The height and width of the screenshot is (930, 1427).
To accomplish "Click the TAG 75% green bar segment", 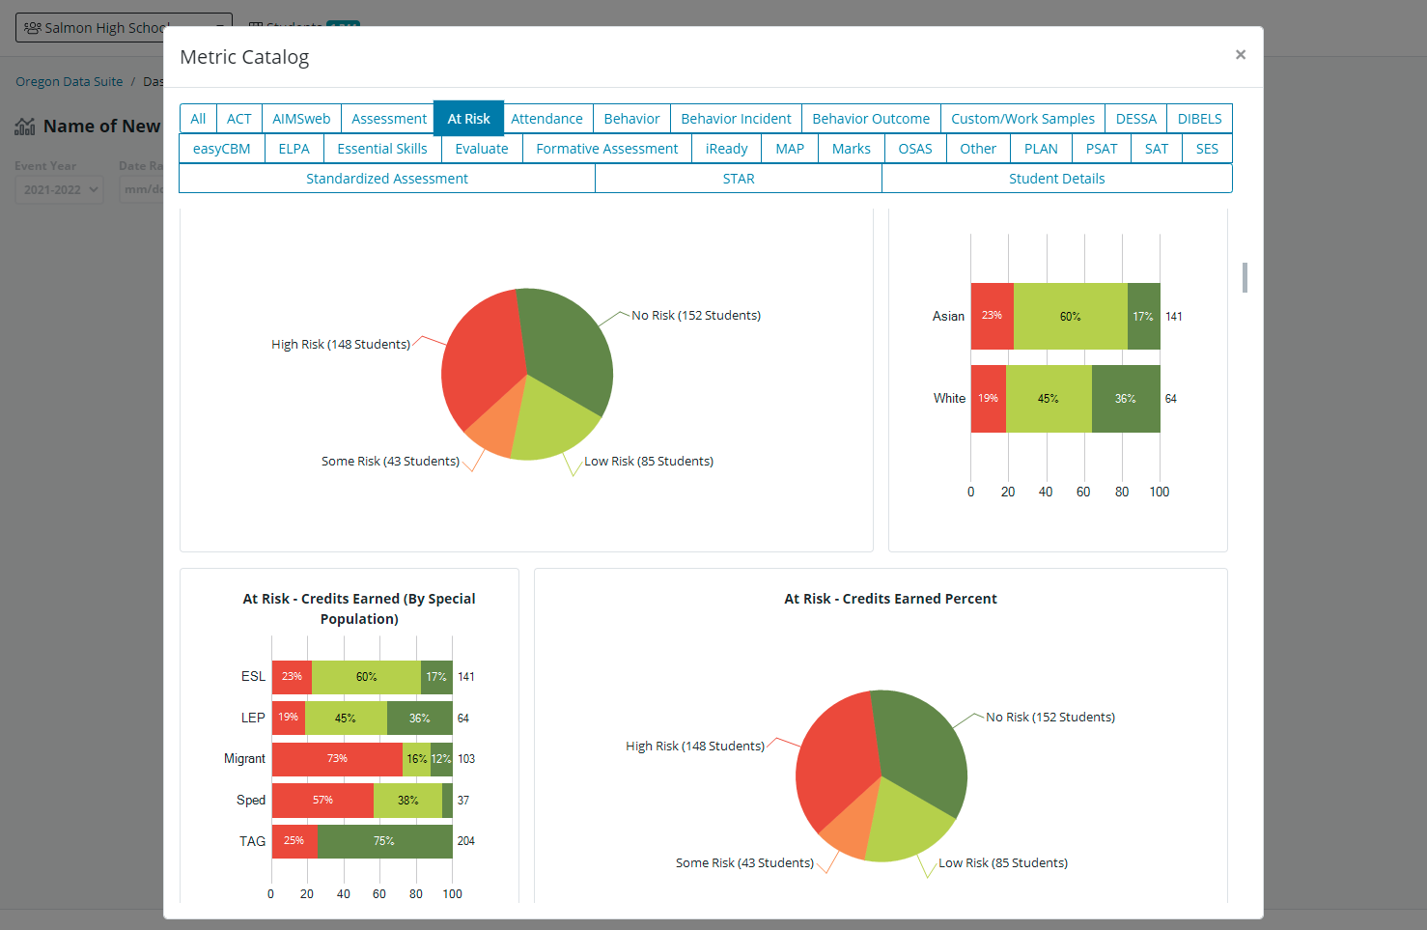I will (x=384, y=841).
